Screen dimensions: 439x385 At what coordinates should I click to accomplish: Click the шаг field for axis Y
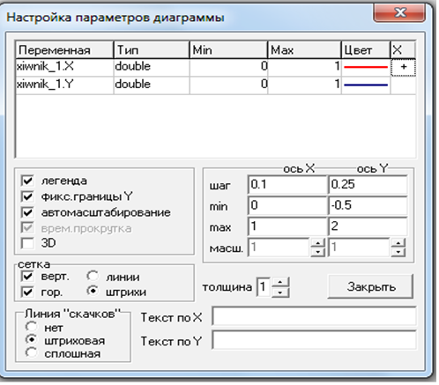[368, 185]
